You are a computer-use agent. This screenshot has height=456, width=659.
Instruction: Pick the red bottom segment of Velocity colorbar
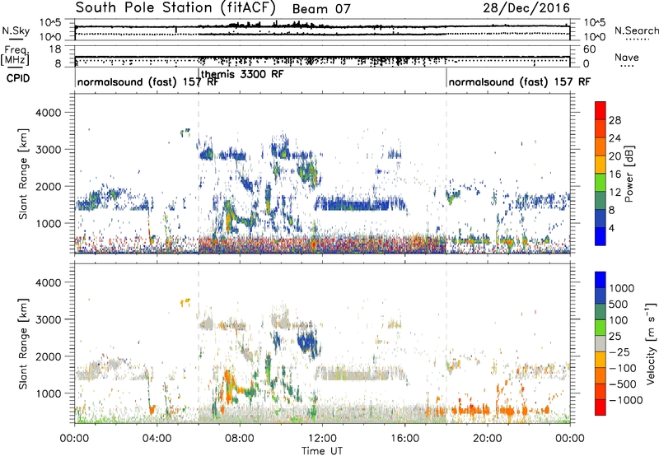(x=601, y=407)
